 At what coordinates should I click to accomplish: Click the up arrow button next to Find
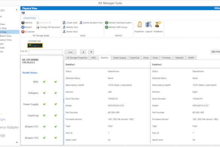[x=83, y=52]
